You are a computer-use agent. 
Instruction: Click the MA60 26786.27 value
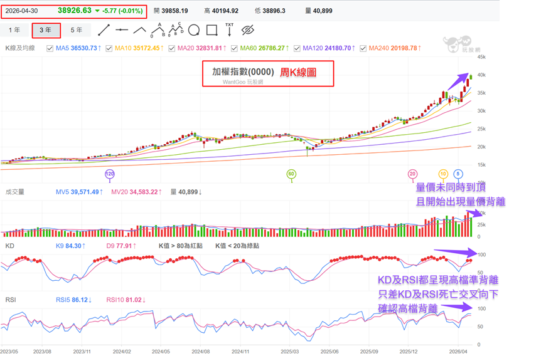click(265, 48)
